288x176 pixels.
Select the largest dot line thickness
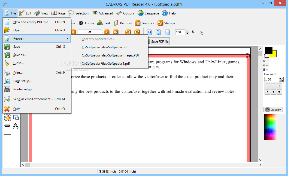click(279, 92)
